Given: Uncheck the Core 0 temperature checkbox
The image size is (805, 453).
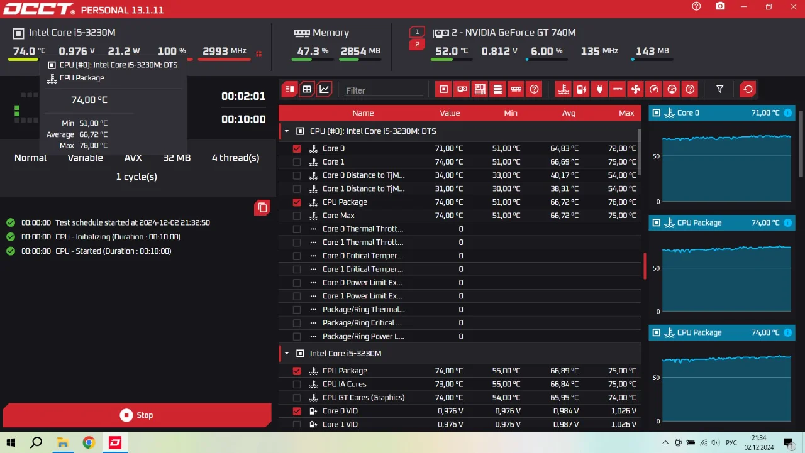Looking at the screenshot, I should pyautogui.click(x=297, y=149).
